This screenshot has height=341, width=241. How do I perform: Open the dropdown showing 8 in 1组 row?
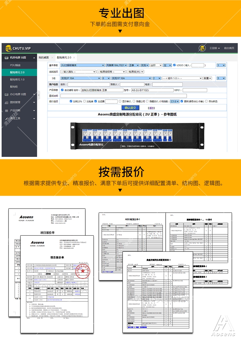coord(106,78)
